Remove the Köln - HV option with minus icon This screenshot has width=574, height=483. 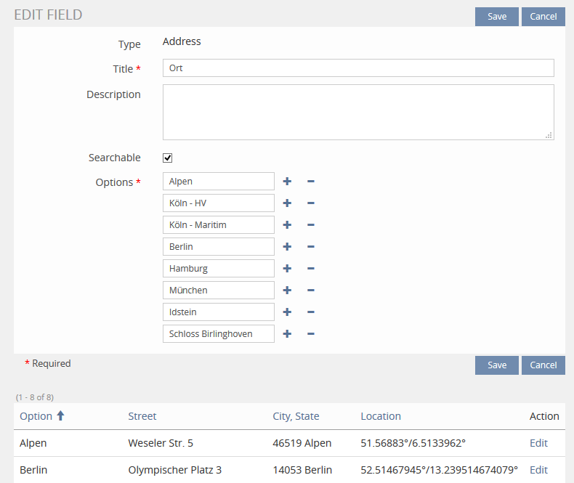[x=310, y=203]
